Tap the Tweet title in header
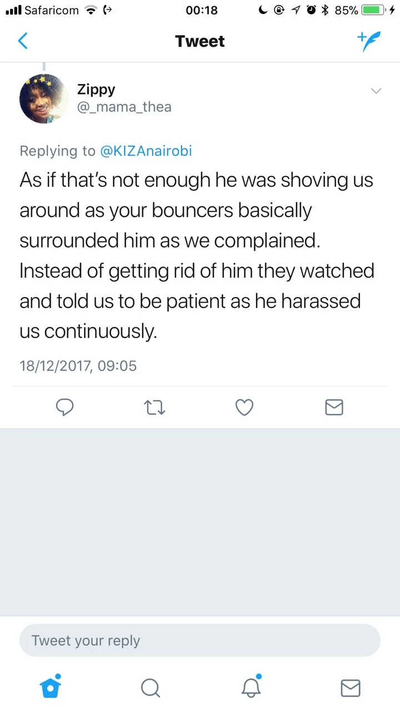This screenshot has width=400, height=712. tap(200, 41)
